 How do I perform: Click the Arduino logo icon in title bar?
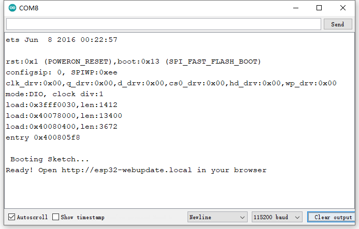(x=12, y=8)
